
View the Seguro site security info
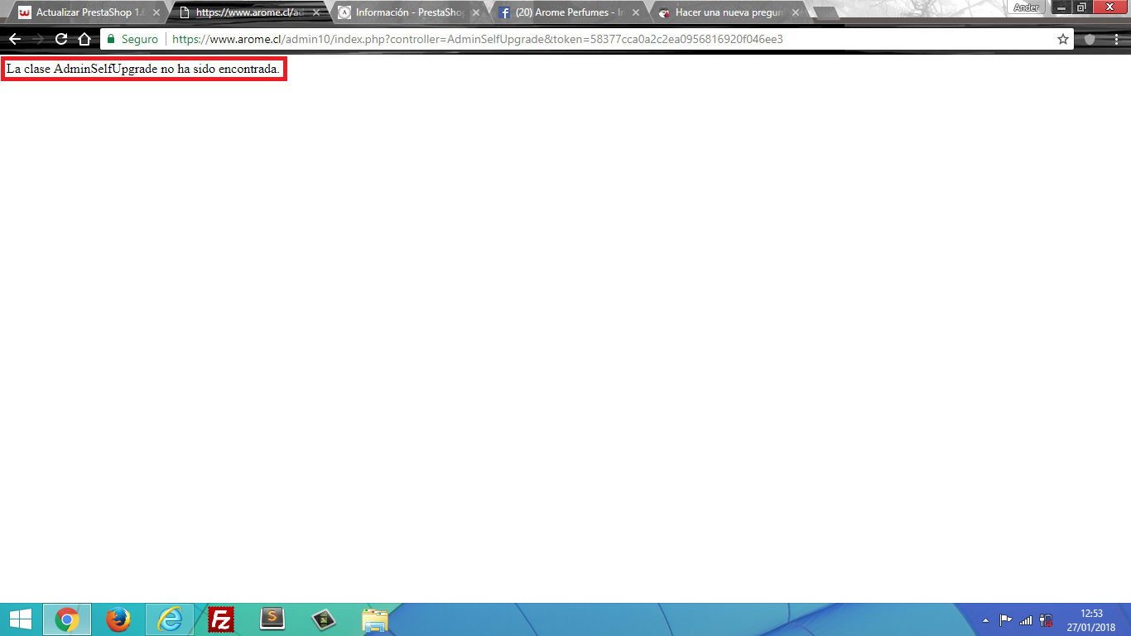[132, 39]
